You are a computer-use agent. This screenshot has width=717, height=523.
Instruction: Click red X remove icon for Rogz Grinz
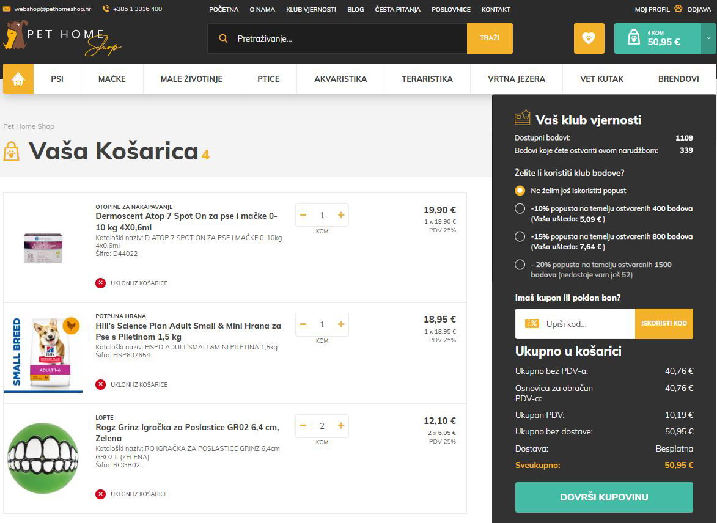click(x=101, y=494)
